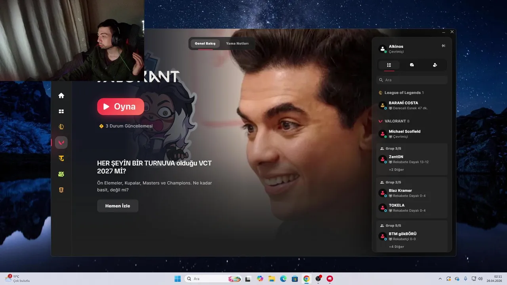This screenshot has height=285, width=507.
Task: Click BTM gökBÖRÜ's avatar icon
Action: tap(383, 236)
